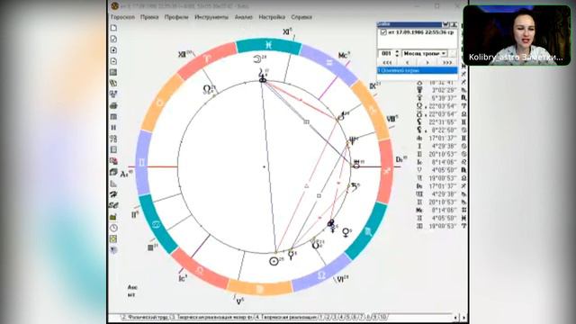This screenshot has height=324, width=576.
Task: Click the bottom tab bar right scroll arrow
Action: coord(463,317)
